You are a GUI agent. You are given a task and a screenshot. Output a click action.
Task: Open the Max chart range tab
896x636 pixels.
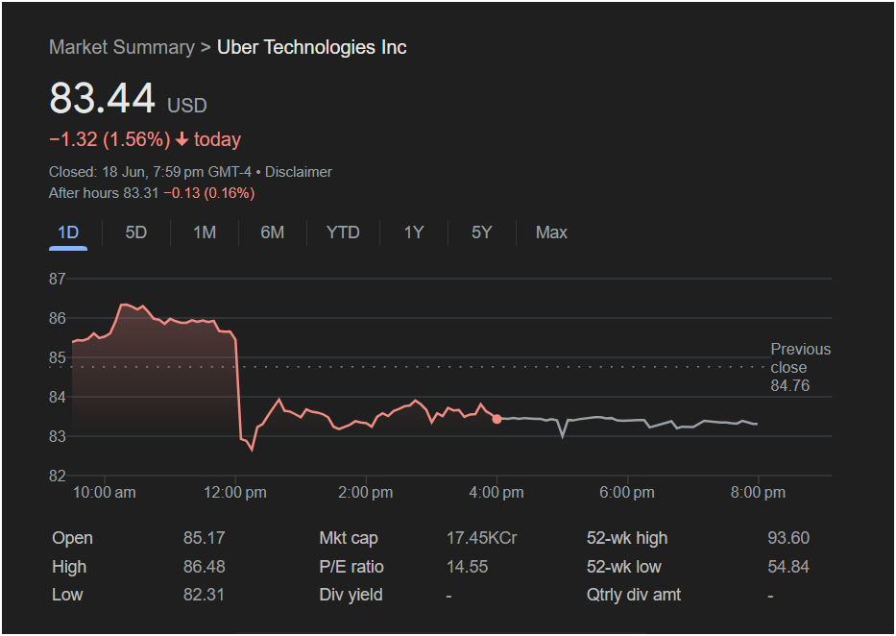[x=551, y=232]
